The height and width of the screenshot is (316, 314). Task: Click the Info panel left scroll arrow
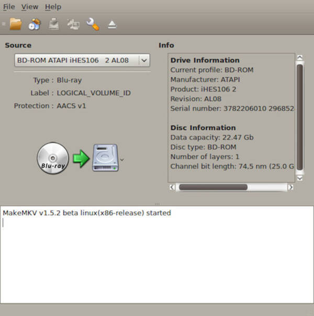(172, 187)
